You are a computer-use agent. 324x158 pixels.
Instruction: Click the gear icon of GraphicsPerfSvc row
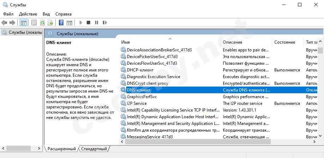tap(123, 96)
